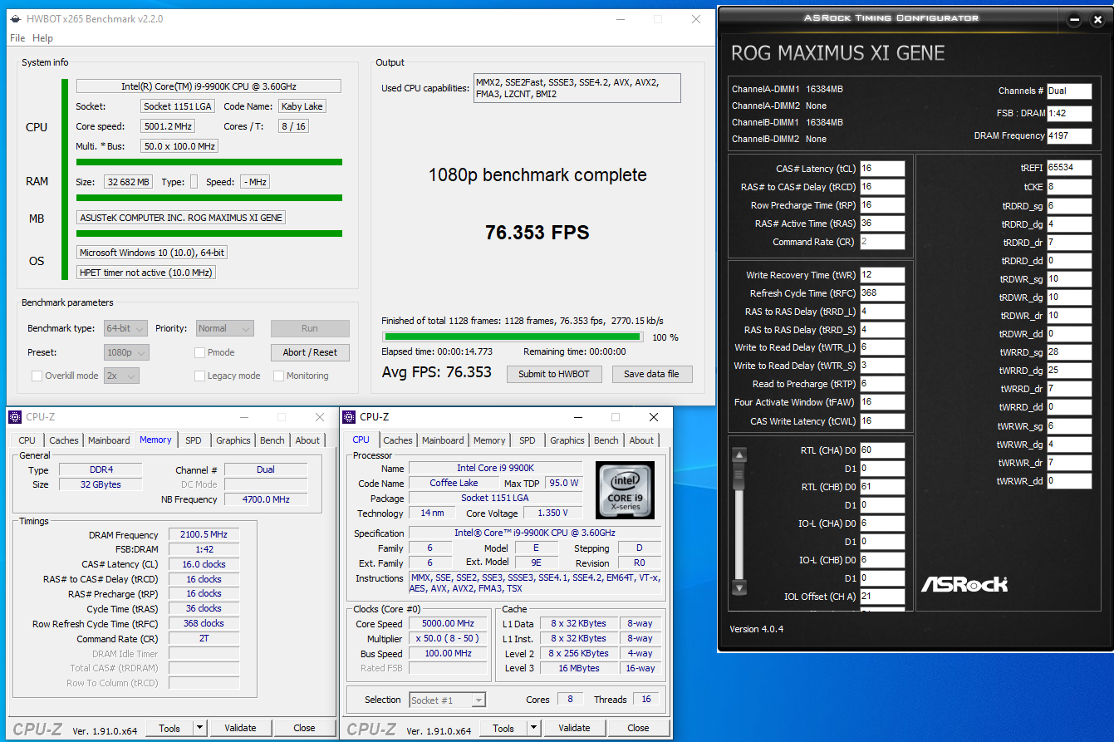Enable the Legacy mode checkbox

point(199,376)
